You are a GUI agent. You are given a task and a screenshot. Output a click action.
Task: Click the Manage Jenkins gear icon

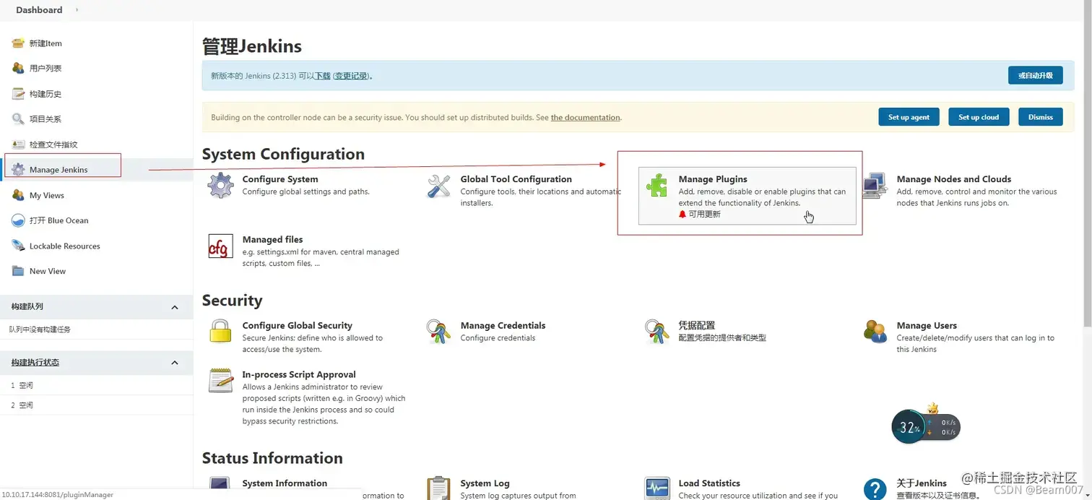[18, 170]
